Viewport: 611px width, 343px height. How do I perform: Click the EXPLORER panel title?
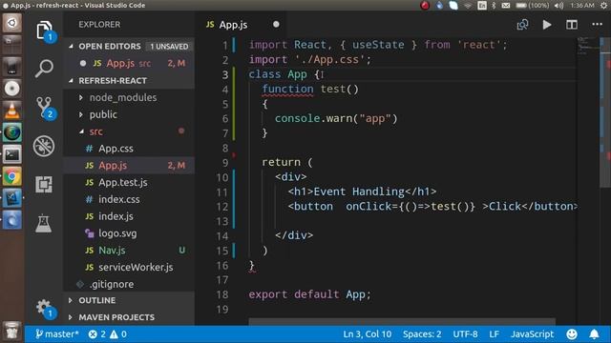click(x=99, y=25)
